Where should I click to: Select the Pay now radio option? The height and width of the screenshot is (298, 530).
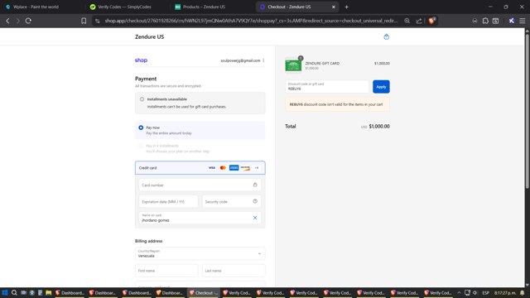pyautogui.click(x=141, y=127)
